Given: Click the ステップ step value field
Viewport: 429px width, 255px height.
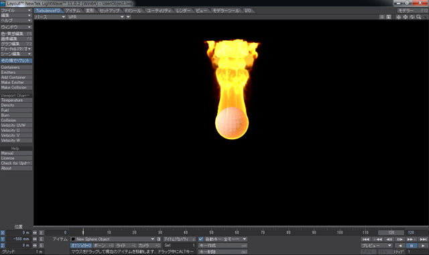Looking at the screenshot, I should click(418, 252).
